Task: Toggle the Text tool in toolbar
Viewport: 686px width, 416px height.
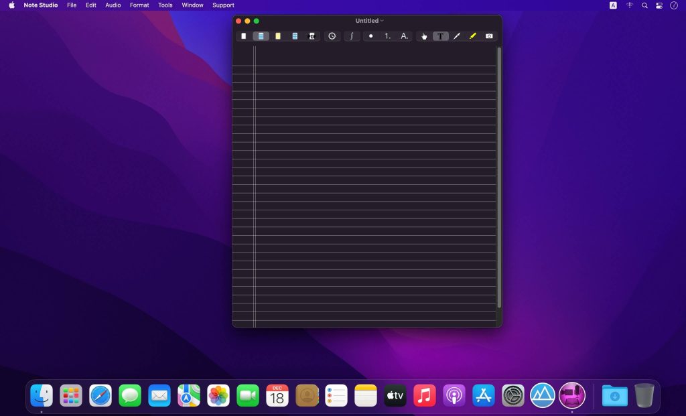Action: click(440, 36)
